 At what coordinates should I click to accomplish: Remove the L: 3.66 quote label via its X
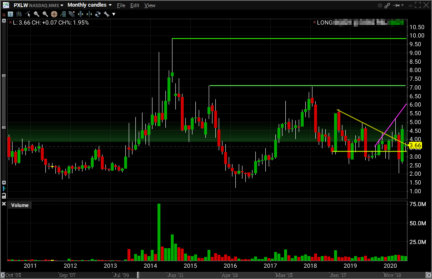[x=10, y=22]
